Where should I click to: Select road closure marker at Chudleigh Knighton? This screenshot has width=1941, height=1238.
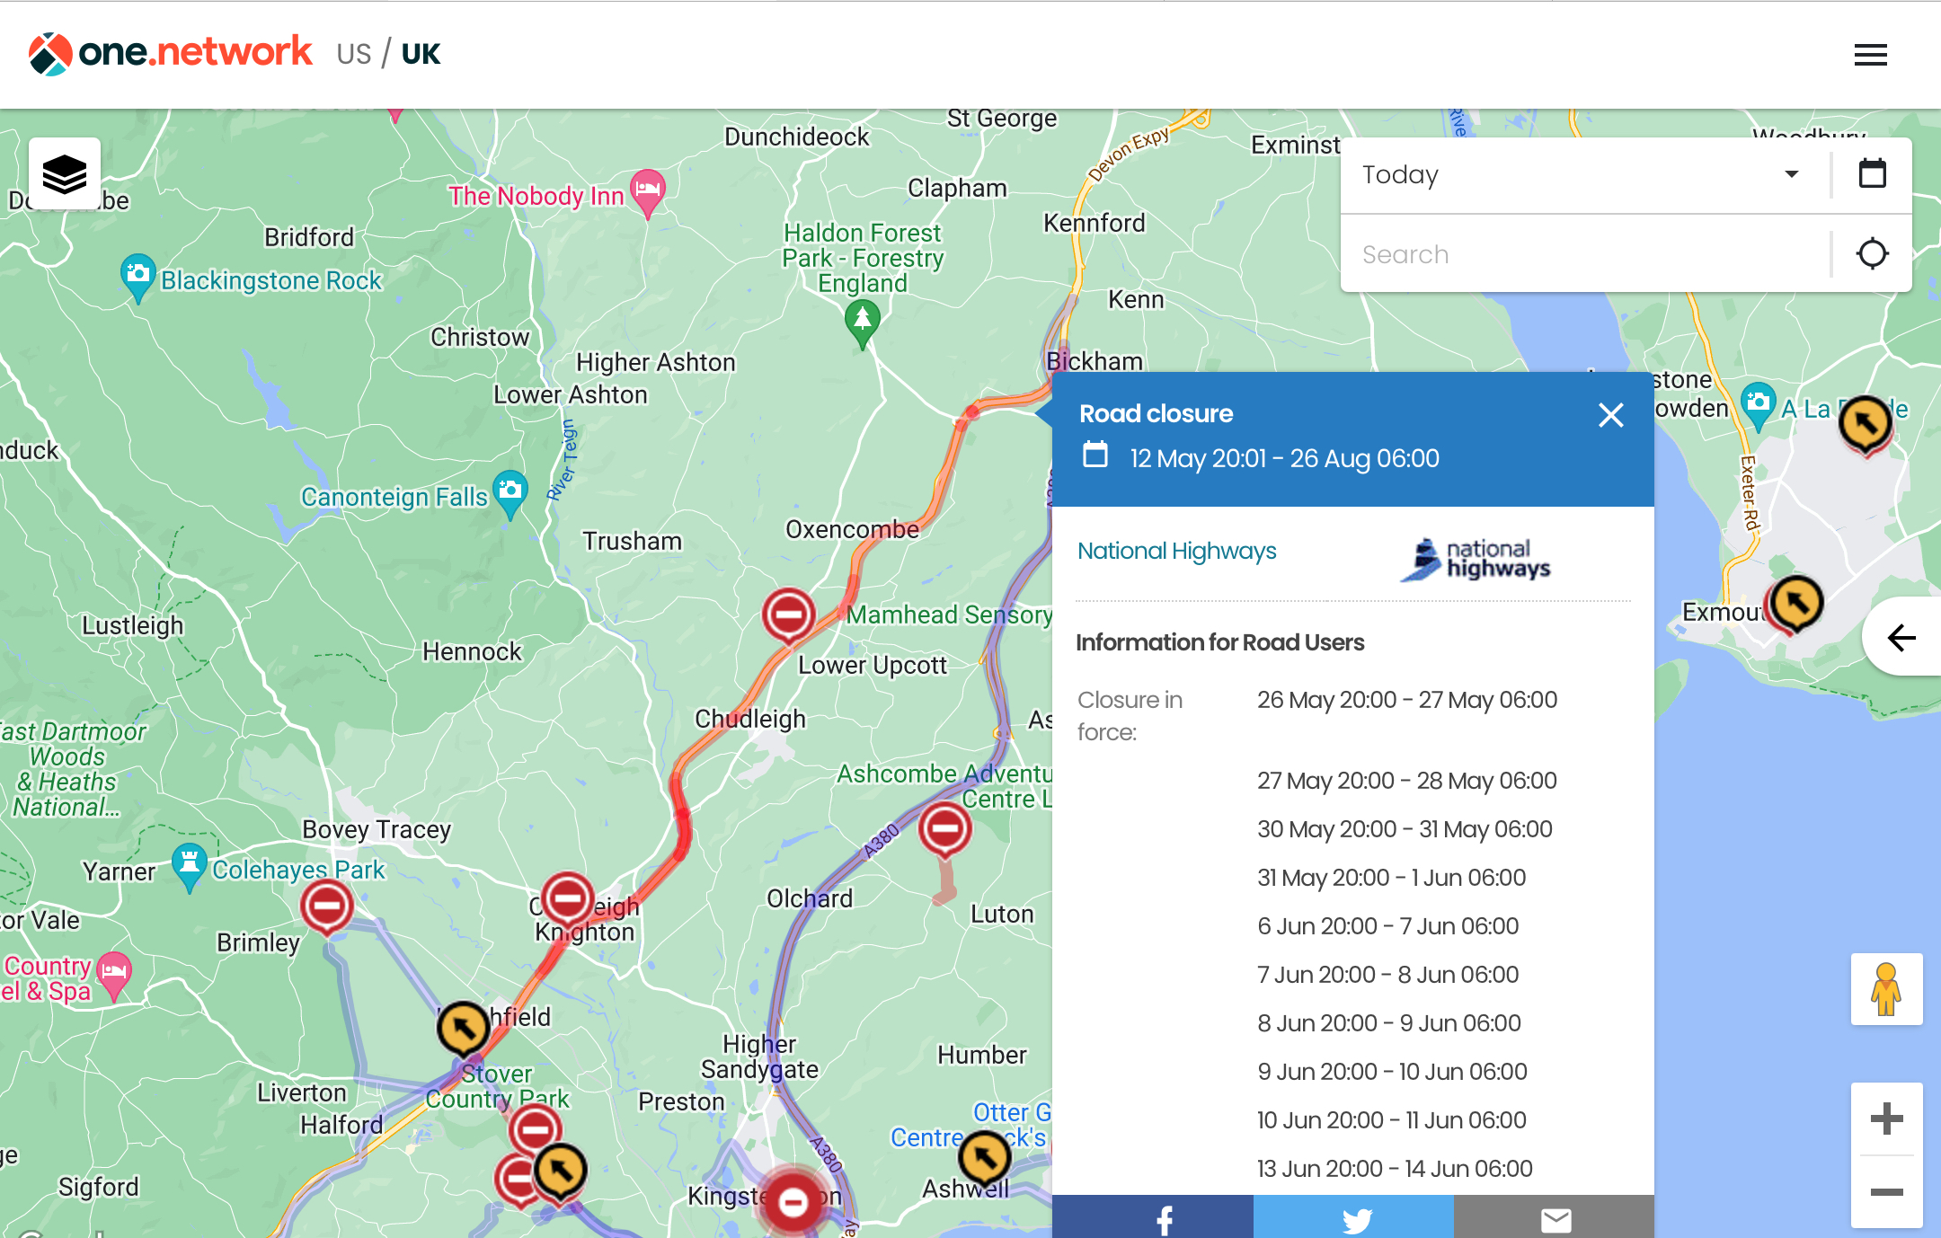click(x=567, y=898)
